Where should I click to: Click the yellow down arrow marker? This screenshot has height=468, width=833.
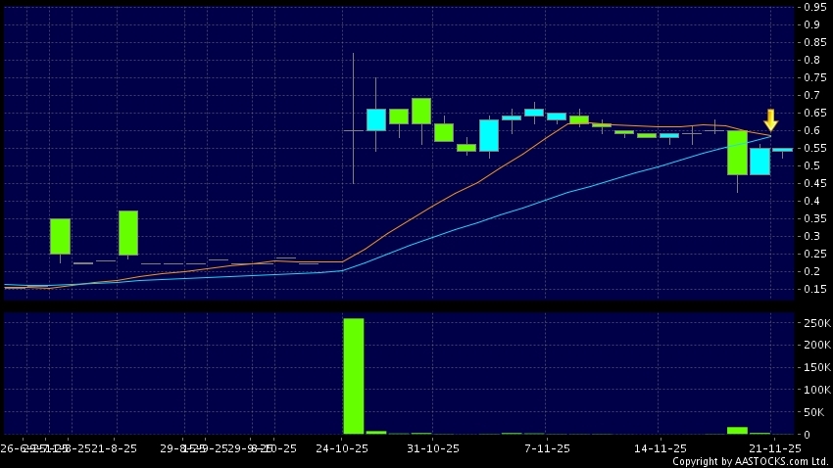tap(771, 119)
